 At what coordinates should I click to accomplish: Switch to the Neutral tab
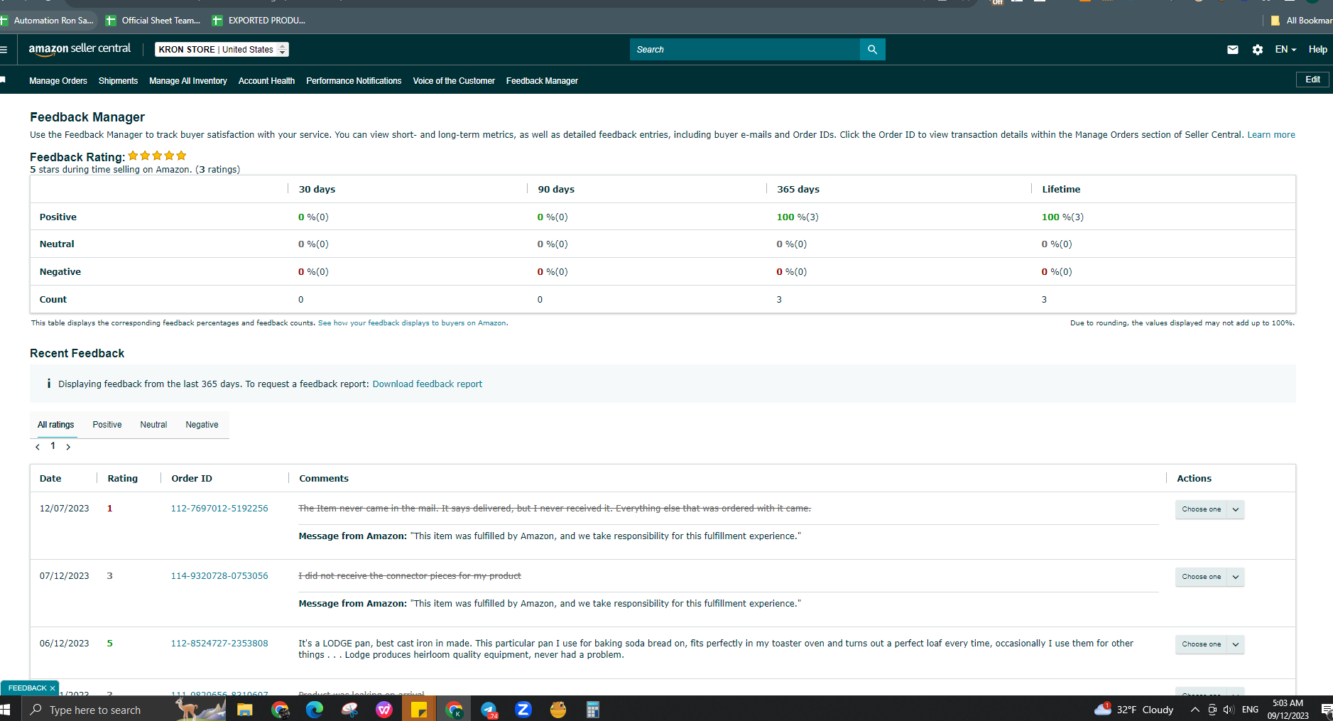pos(153,425)
